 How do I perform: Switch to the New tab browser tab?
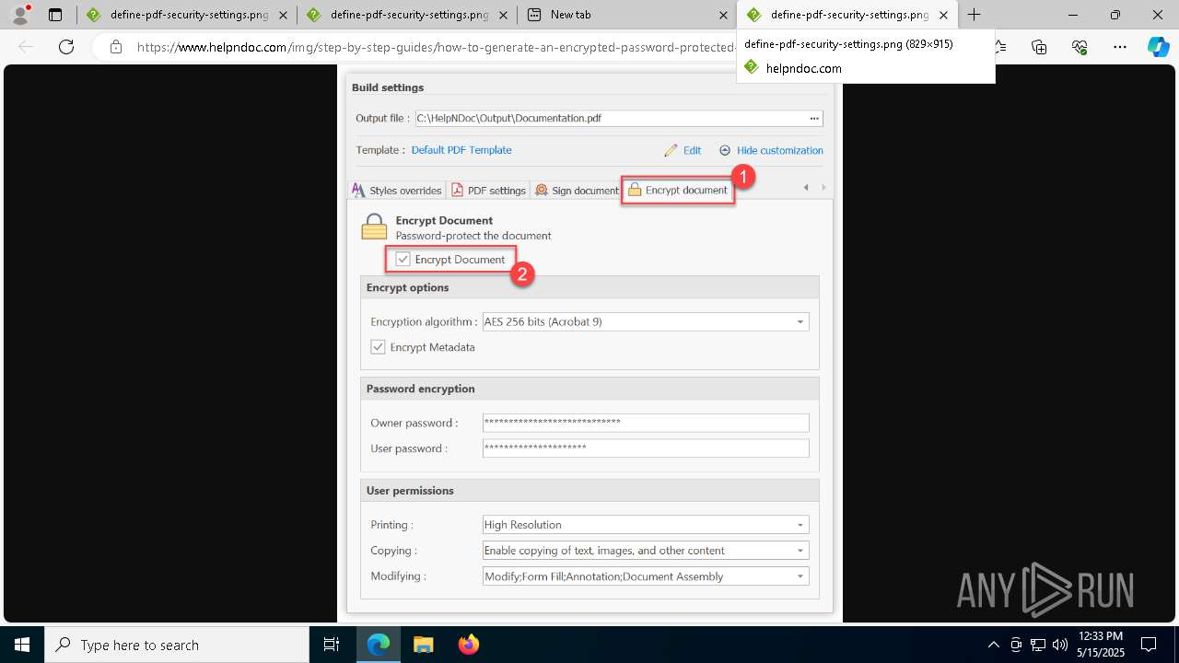pyautogui.click(x=626, y=15)
